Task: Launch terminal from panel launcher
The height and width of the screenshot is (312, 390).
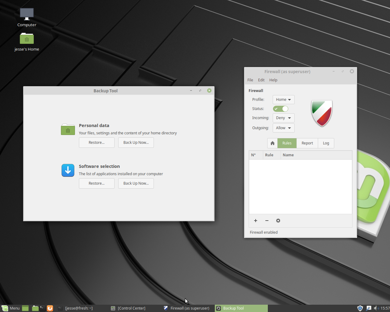Action: (42, 308)
